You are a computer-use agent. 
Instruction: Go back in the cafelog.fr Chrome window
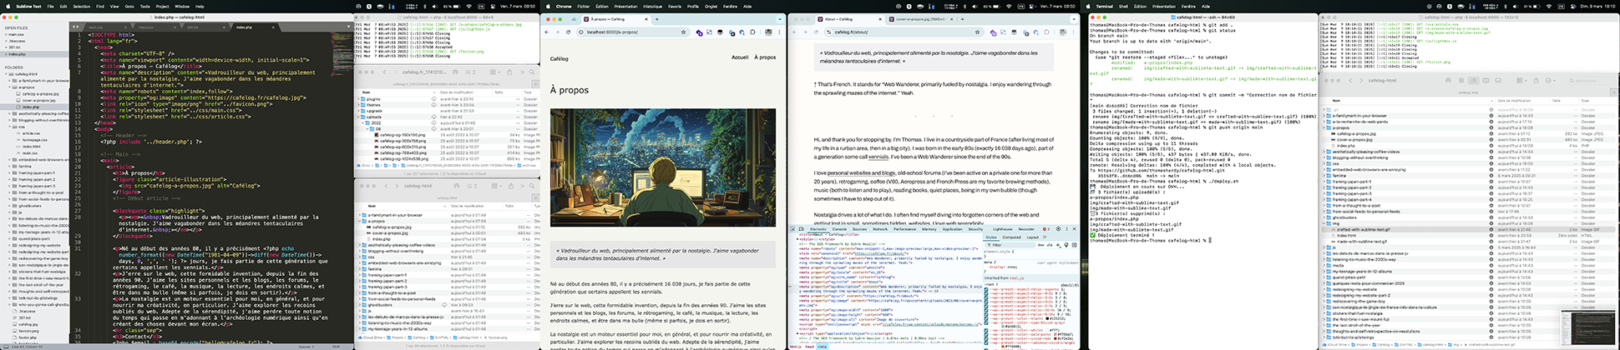click(794, 32)
